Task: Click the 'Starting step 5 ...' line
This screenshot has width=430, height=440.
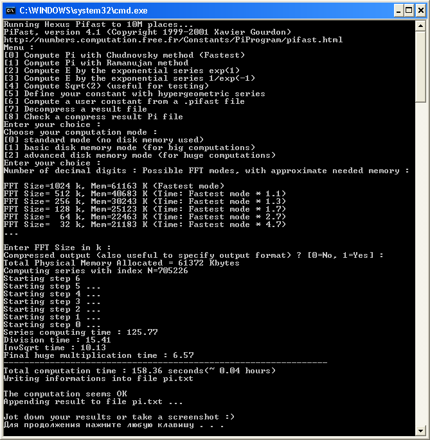Action: coord(52,286)
